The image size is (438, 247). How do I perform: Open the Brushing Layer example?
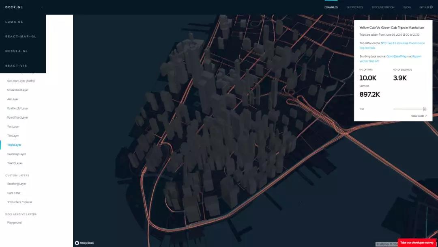[17, 184]
